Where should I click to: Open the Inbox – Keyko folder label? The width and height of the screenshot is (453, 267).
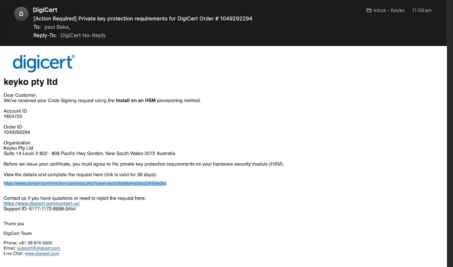pos(388,10)
